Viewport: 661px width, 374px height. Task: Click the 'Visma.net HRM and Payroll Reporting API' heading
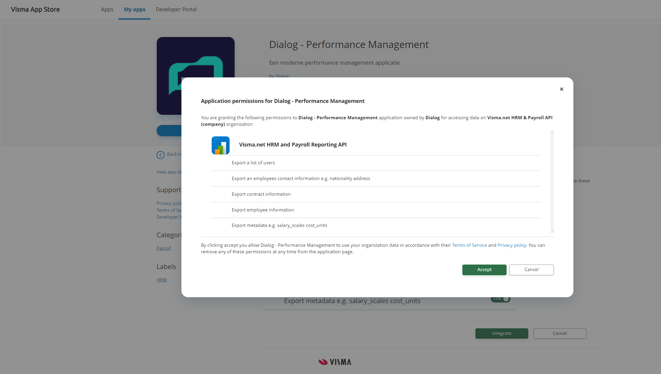tap(293, 145)
